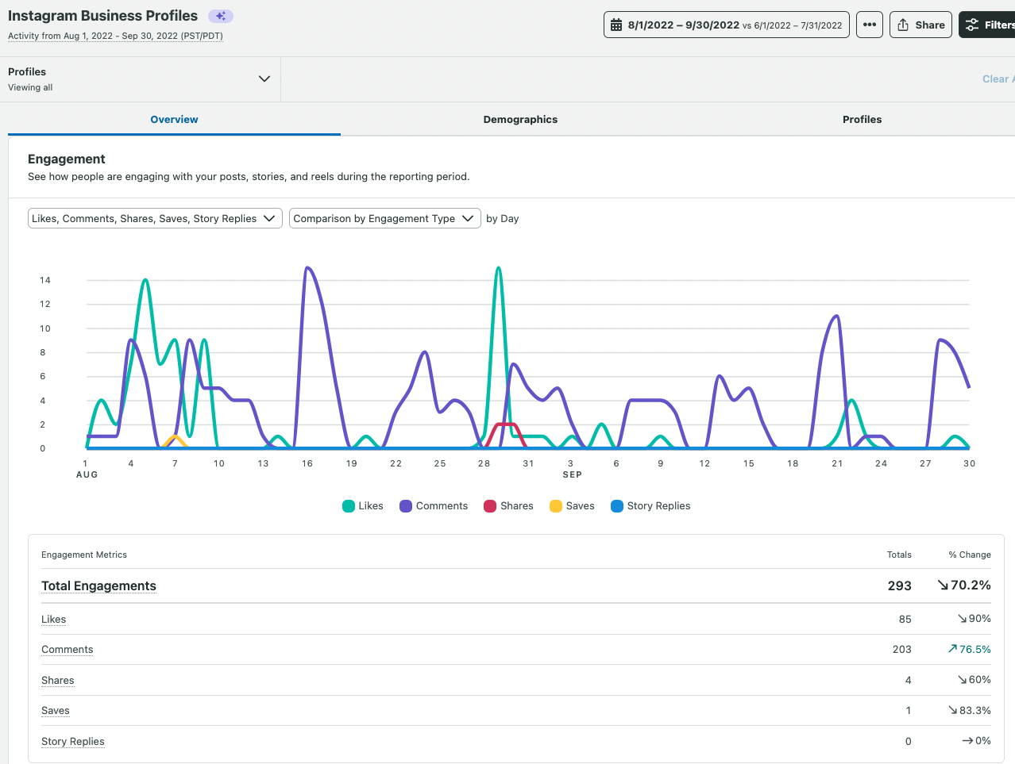Expand the Profiles viewing all dropdown
This screenshot has height=764, width=1015.
pos(140,79)
